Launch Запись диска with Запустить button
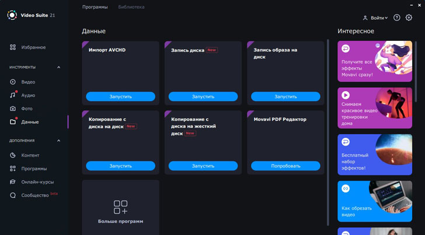Viewport: 425px width, 235px height. click(x=203, y=96)
